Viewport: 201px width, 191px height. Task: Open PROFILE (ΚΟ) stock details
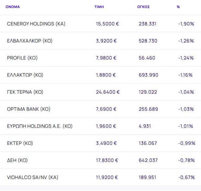22,58
